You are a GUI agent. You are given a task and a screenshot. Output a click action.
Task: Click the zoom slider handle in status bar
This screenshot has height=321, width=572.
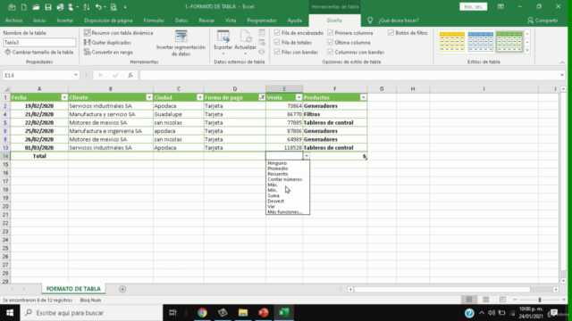point(540,300)
